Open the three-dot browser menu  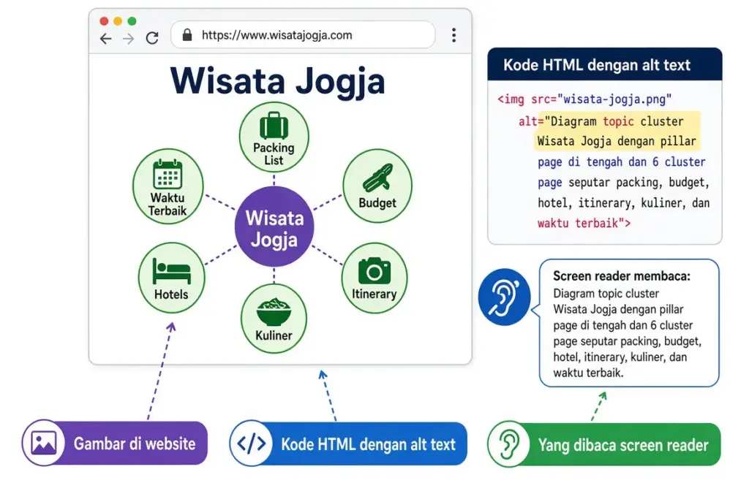(453, 35)
